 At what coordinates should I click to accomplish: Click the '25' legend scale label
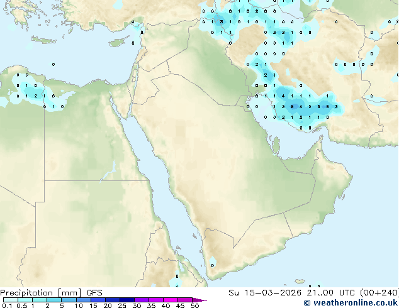click(122, 305)
